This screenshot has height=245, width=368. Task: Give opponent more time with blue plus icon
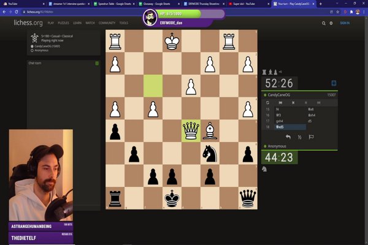334,83
